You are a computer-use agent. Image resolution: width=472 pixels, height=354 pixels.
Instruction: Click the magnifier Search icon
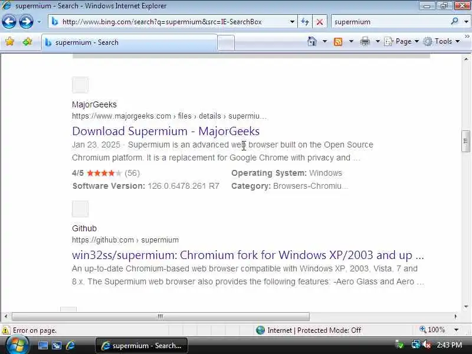click(x=455, y=21)
